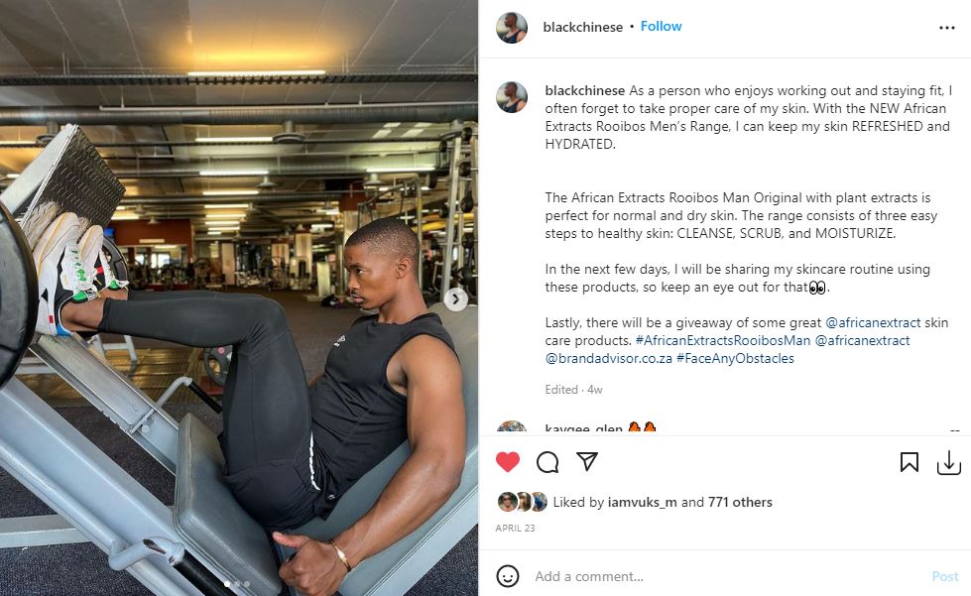Open the iamvuks_m profile from likes
This screenshot has width=971, height=596.
[642, 502]
